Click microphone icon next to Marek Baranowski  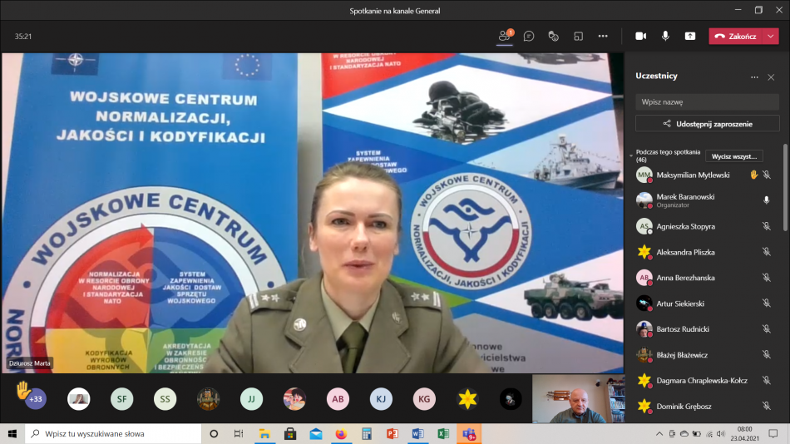click(x=767, y=200)
